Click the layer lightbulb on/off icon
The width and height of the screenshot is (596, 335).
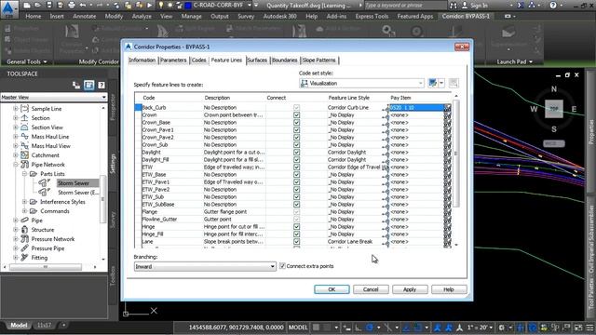pyautogui.click(x=161, y=6)
